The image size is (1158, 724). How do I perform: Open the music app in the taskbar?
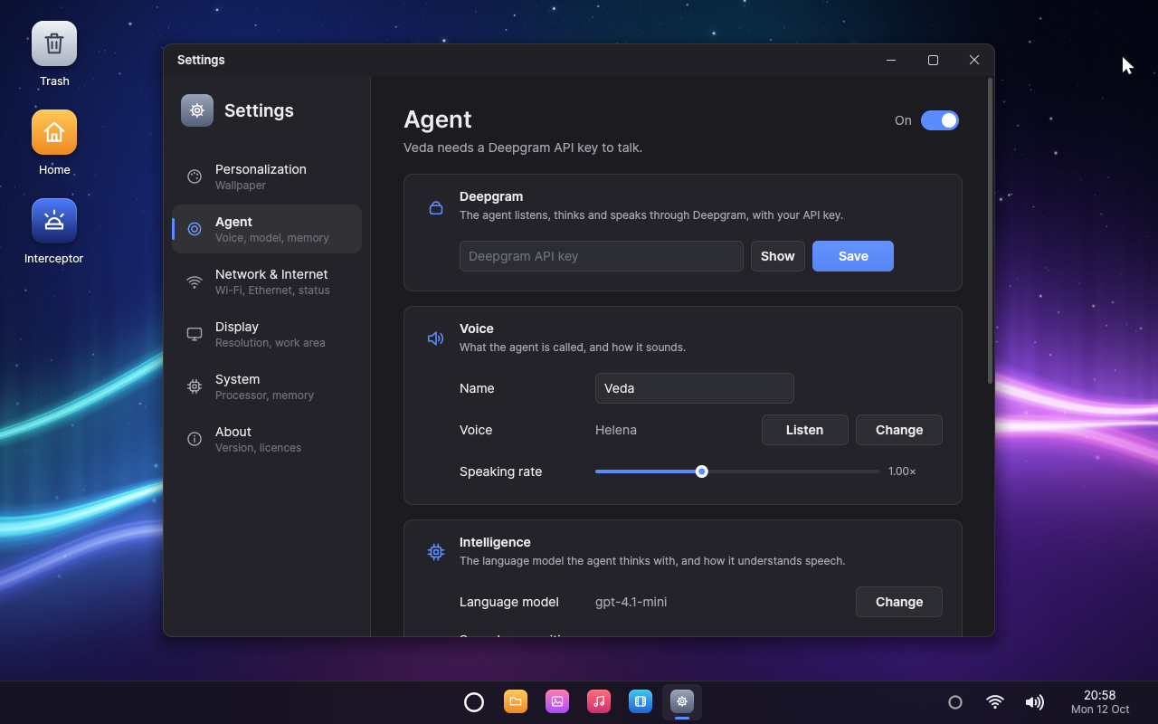[x=599, y=701]
